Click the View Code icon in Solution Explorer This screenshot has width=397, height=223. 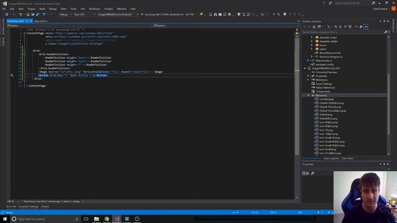[356, 27]
